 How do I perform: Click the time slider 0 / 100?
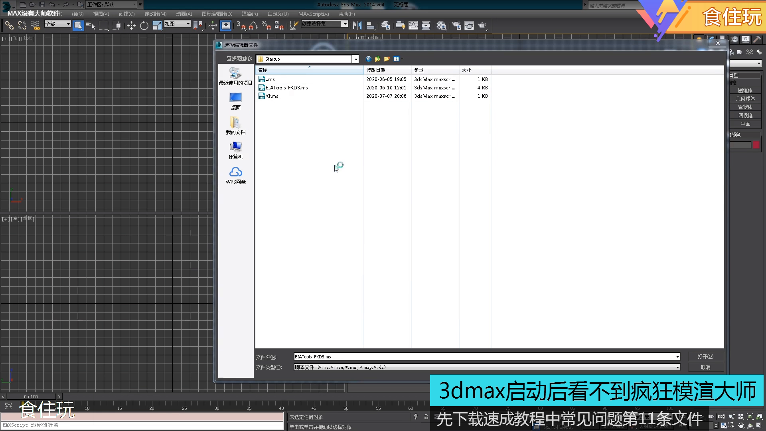(31, 397)
